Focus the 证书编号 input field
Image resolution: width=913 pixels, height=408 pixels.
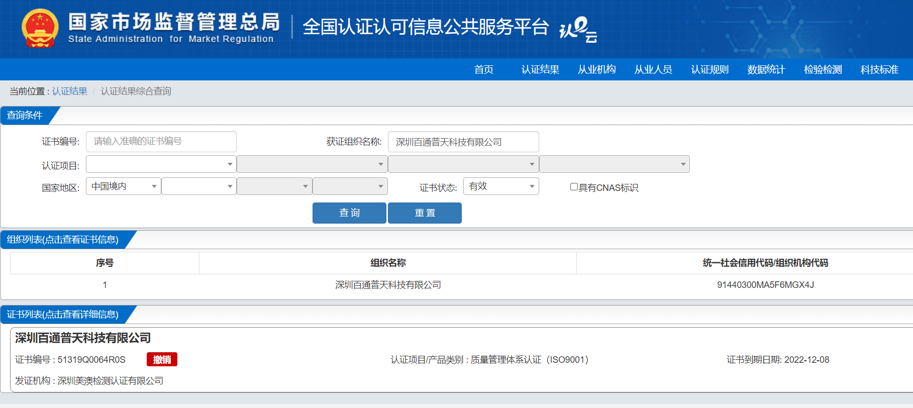161,142
